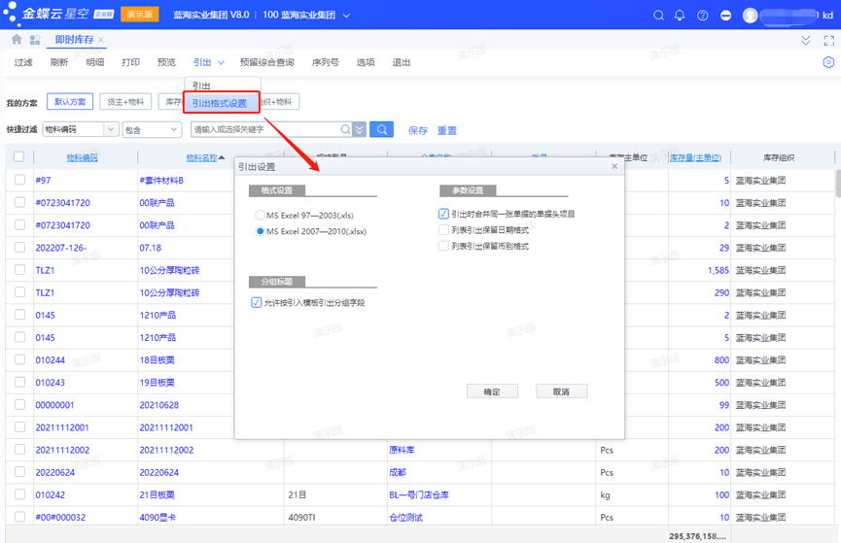Click the blue magnifier search button
This screenshot has width=841, height=543.
click(381, 129)
